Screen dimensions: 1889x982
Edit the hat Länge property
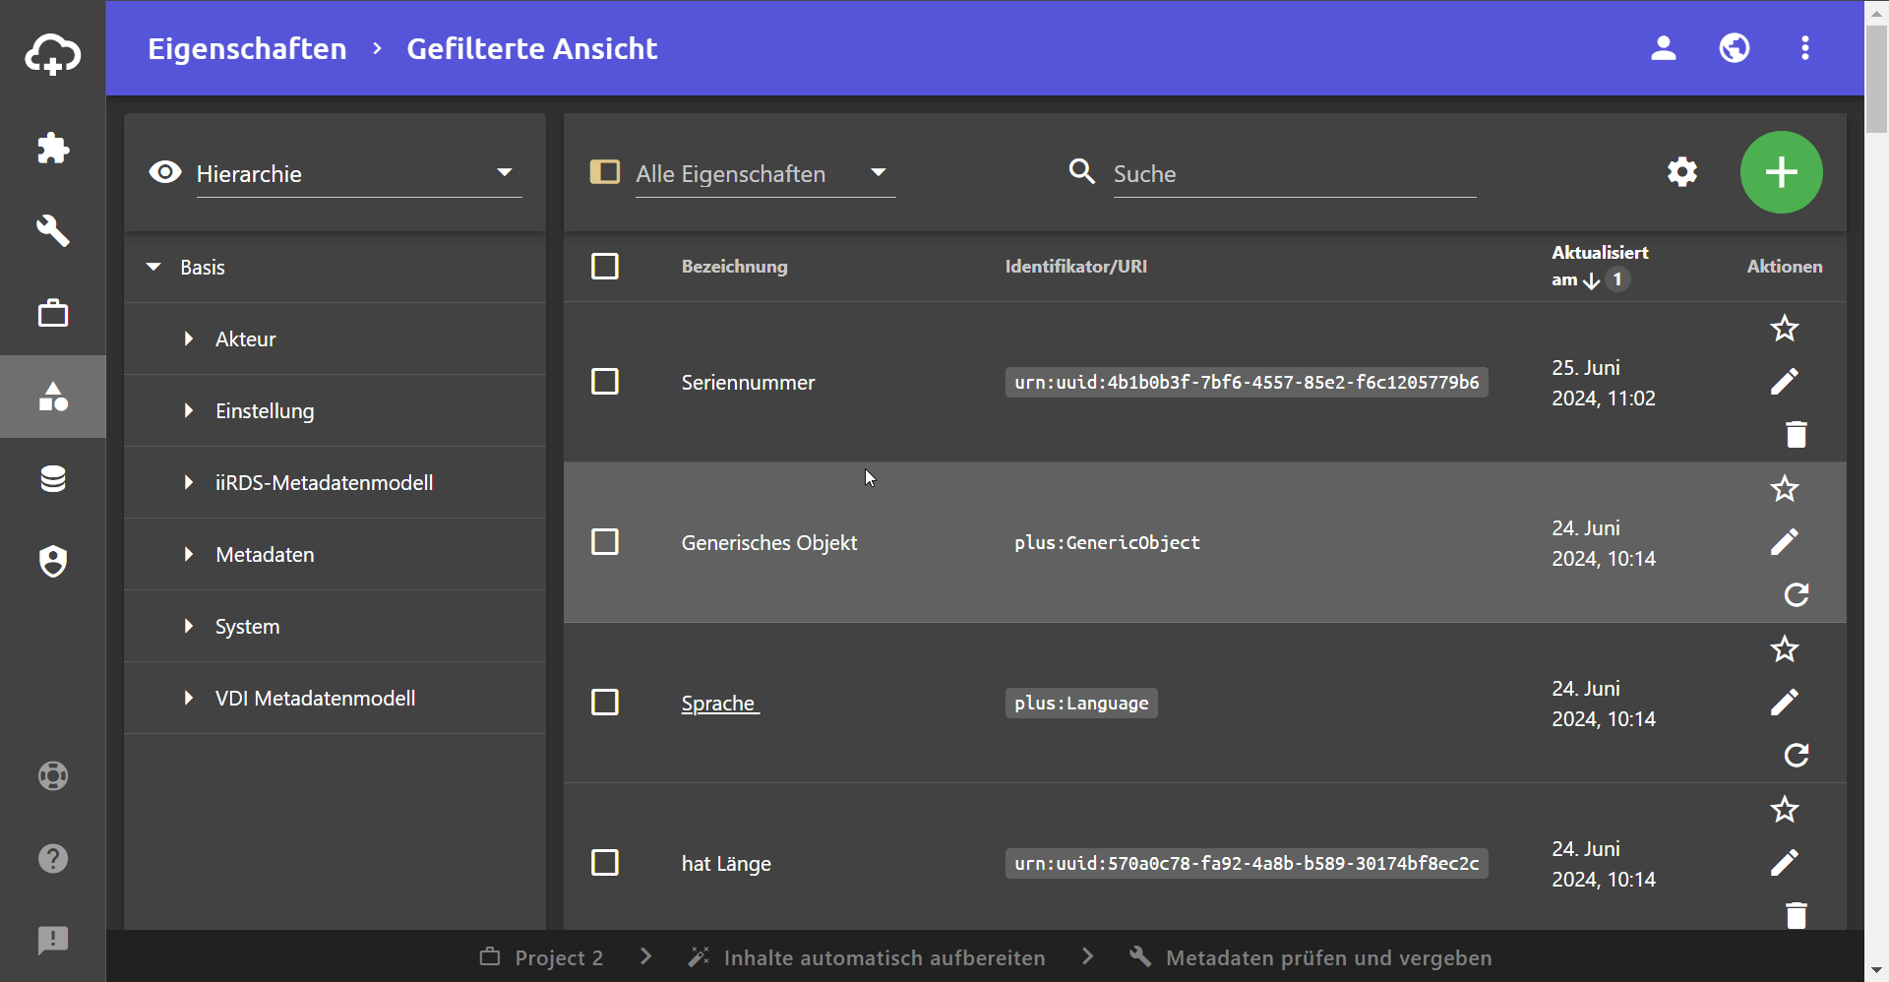[1785, 863]
